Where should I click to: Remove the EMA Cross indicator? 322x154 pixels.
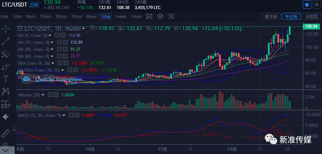66,63
